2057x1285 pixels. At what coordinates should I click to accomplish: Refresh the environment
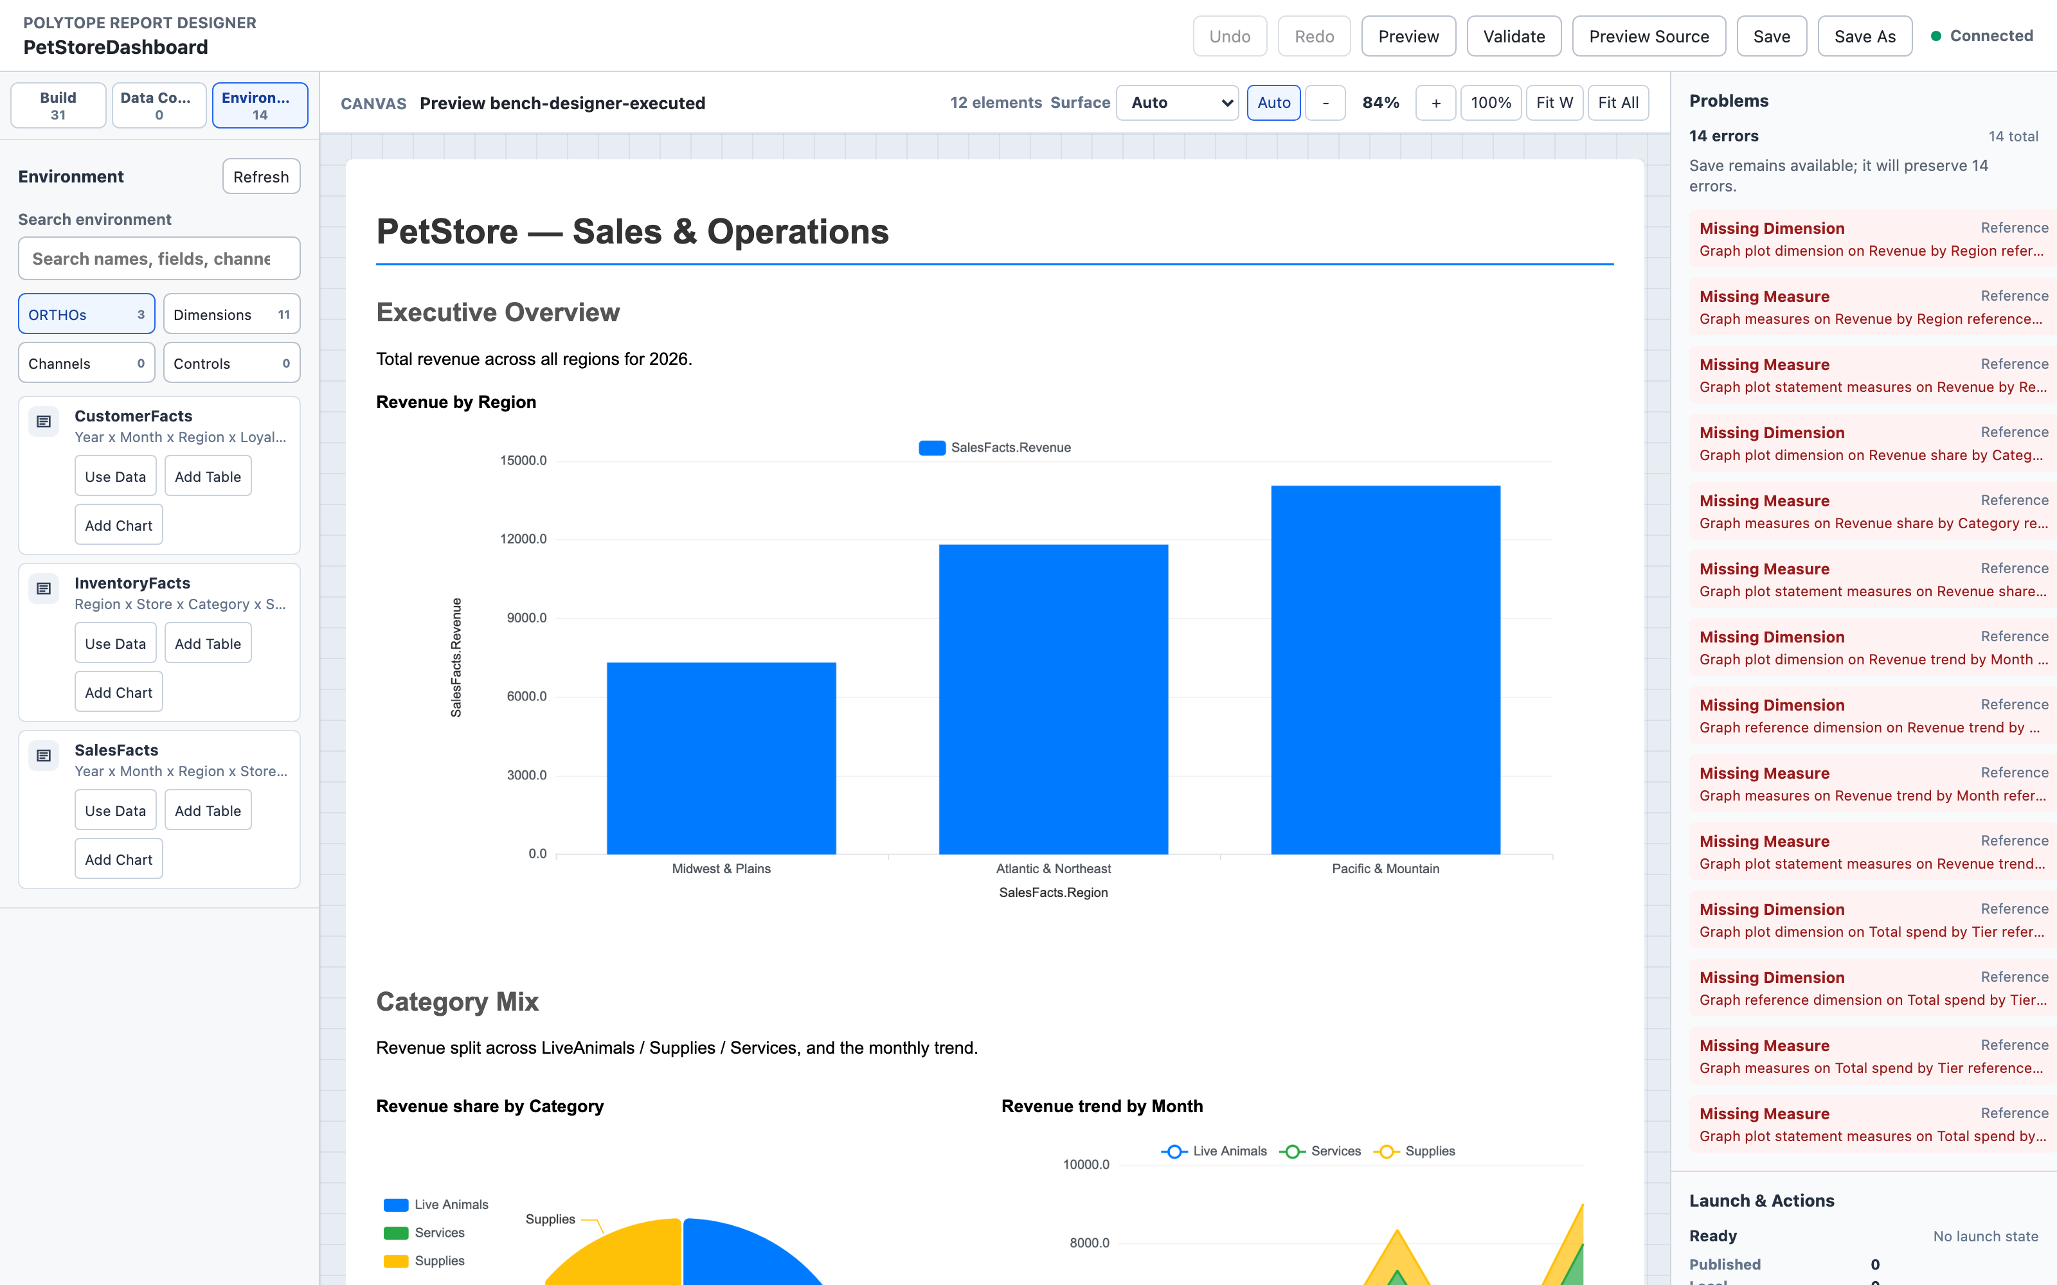click(x=261, y=177)
